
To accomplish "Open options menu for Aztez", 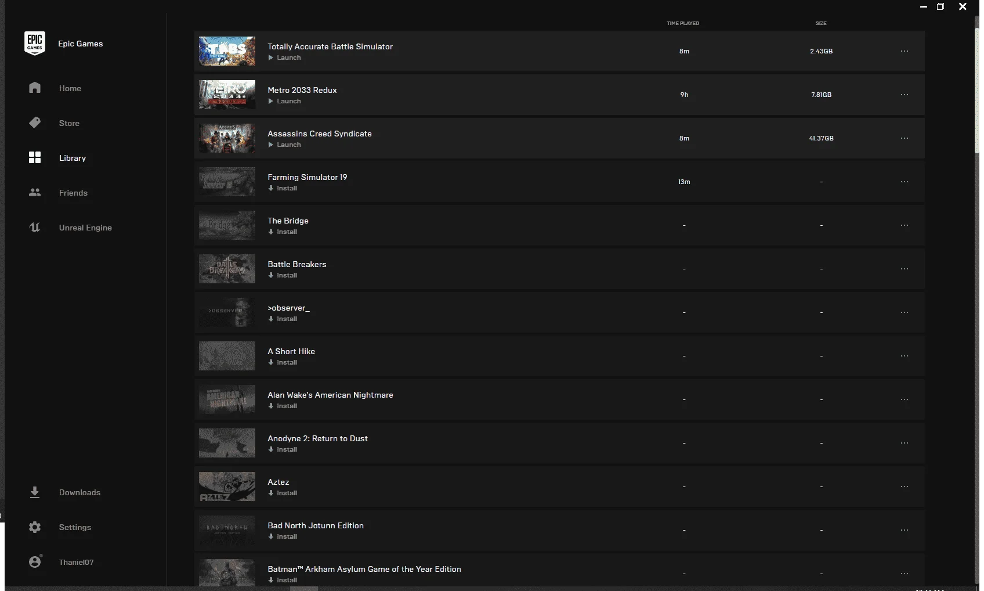I will [905, 487].
